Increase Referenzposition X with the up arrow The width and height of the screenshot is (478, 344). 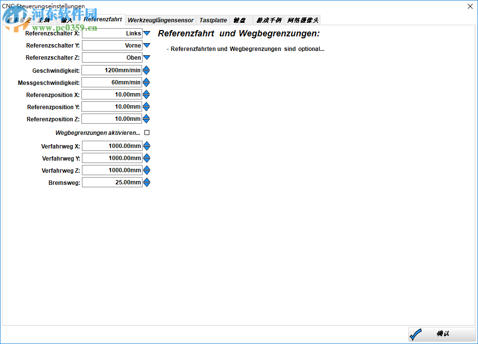[x=146, y=92]
